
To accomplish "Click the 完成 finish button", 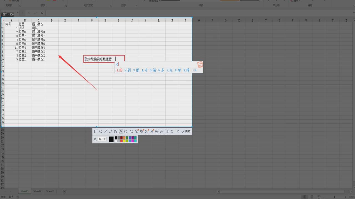I will pos(186,131).
